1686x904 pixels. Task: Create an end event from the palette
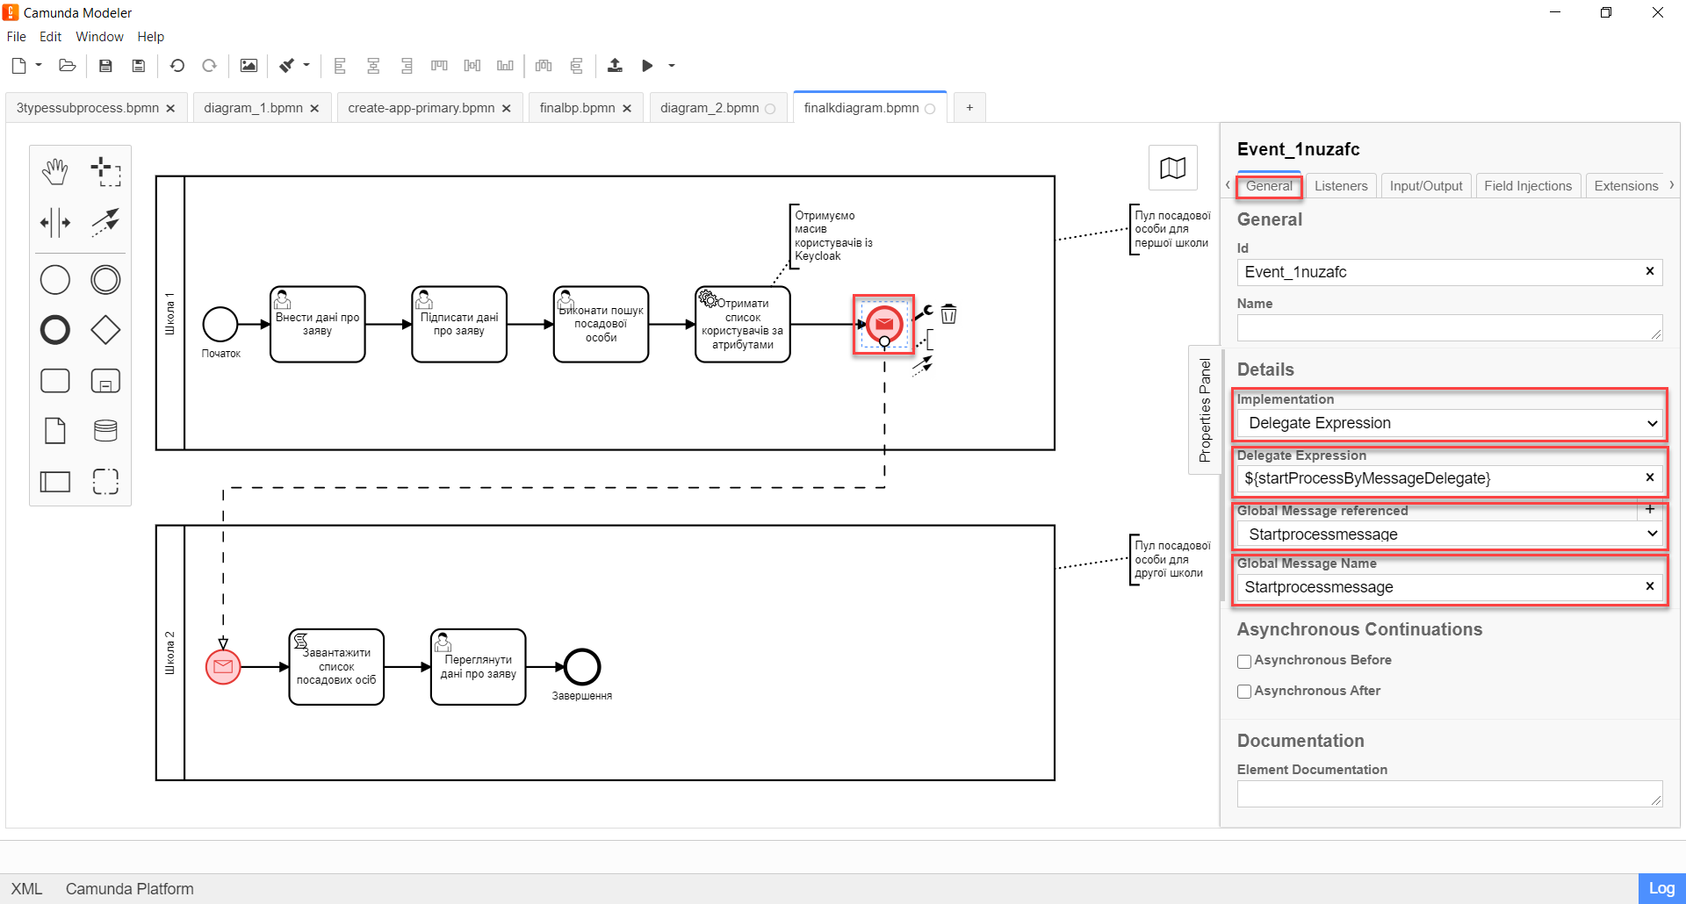click(55, 330)
